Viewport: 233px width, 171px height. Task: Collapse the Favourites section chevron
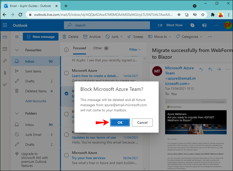pos(17,50)
